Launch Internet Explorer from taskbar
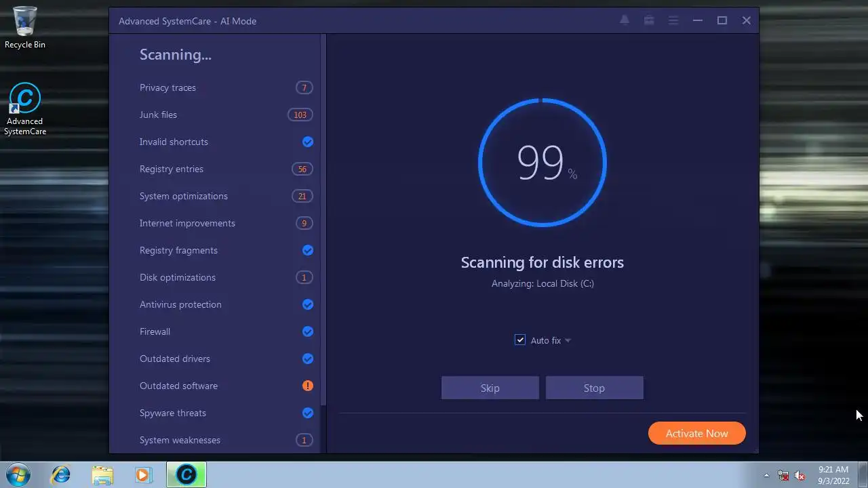 click(x=61, y=474)
